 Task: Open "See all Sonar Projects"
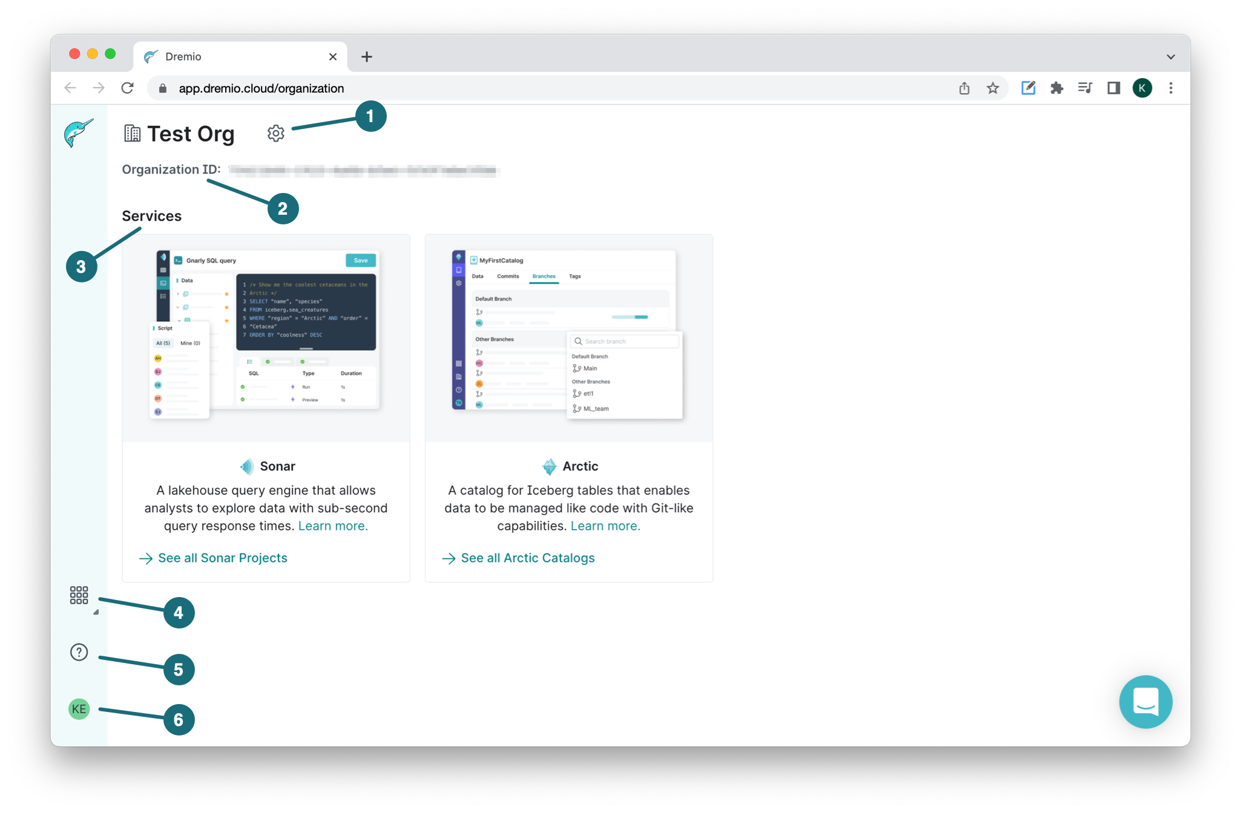(x=222, y=558)
